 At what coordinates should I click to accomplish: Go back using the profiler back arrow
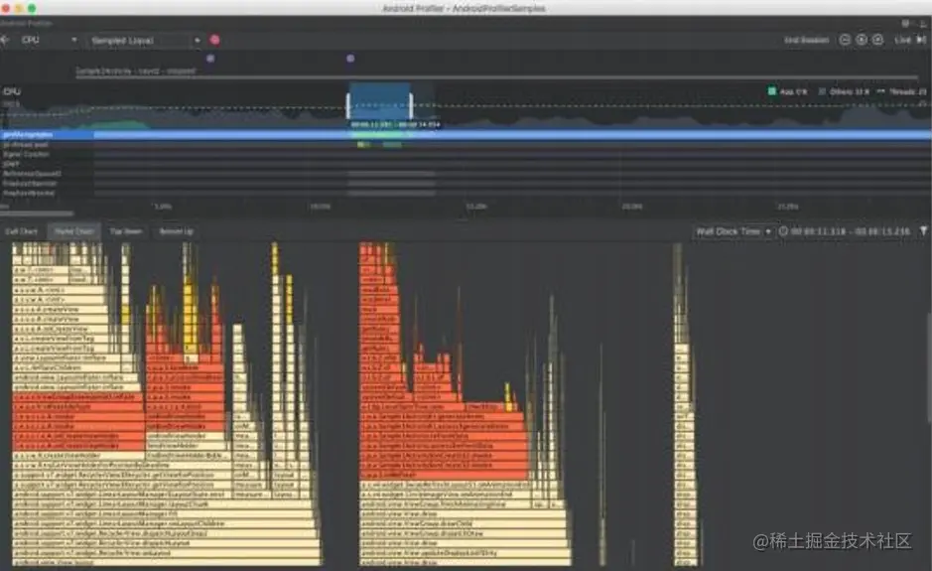pyautogui.click(x=5, y=40)
